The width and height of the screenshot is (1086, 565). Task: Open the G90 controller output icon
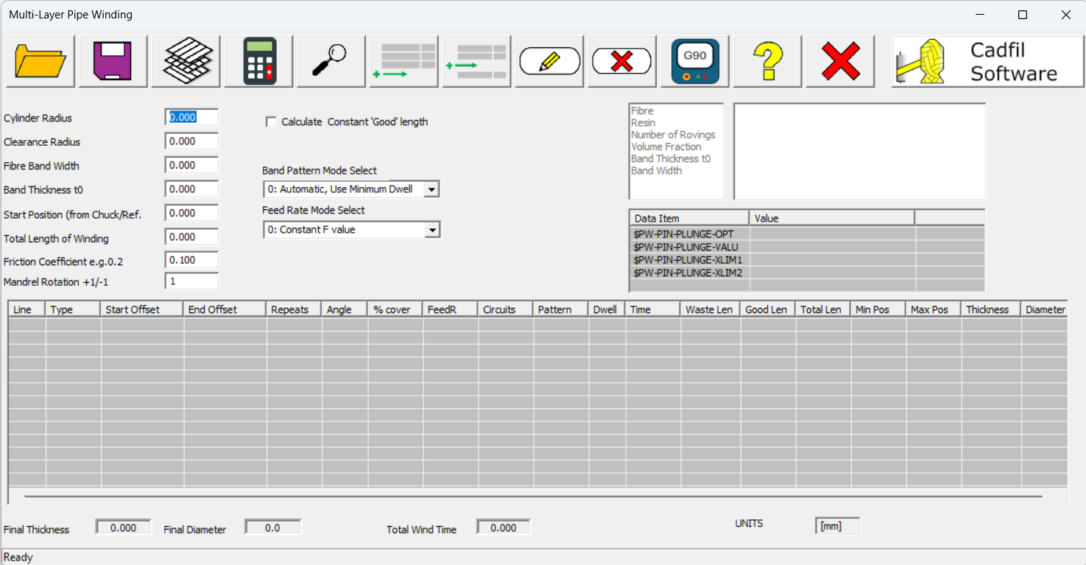point(695,61)
